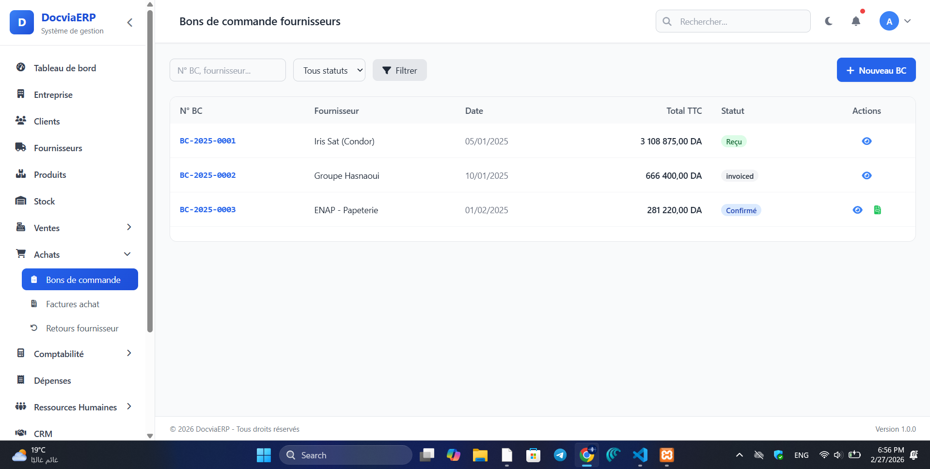The image size is (930, 469).
Task: Click the Nouveau BC button
Action: pos(876,70)
